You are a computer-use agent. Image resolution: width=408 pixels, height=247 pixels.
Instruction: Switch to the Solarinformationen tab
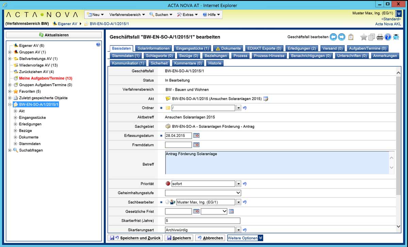click(153, 48)
